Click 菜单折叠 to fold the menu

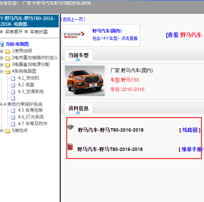click(x=39, y=32)
